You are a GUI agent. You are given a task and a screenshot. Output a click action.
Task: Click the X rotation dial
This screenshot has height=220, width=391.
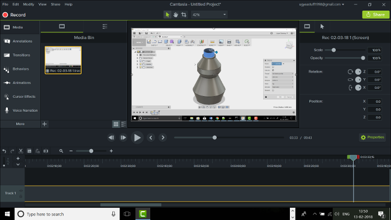click(x=358, y=88)
